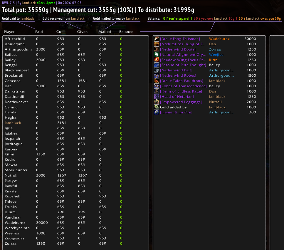284x250 pixels.
Task: Click Wadeburnz's paid amount 20000
Action: pyautogui.click(x=42, y=223)
